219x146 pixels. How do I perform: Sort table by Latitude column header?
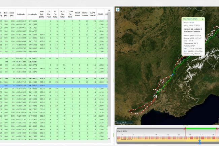(x=21, y=14)
